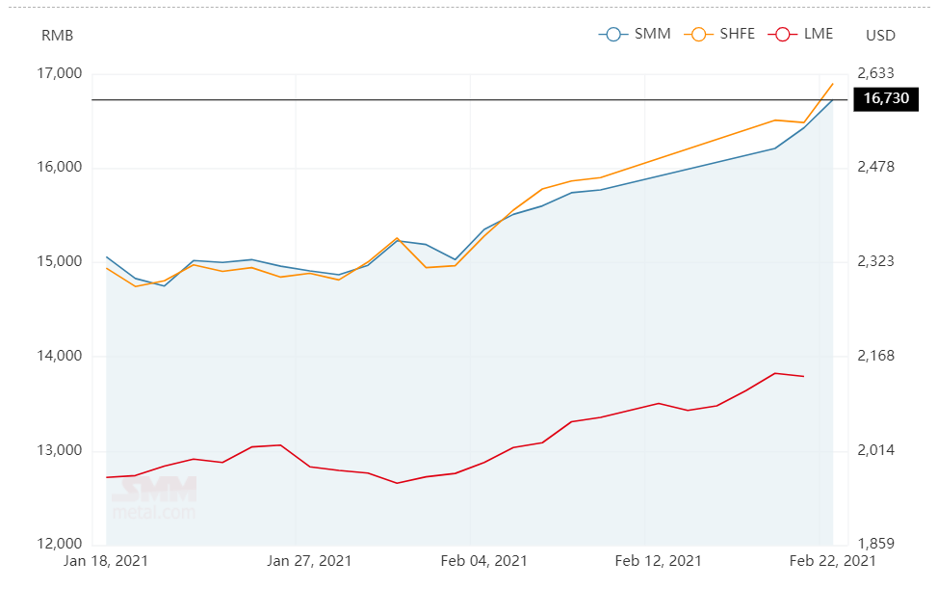This screenshot has width=937, height=589.
Task: Click the 2,633 right axis value
Action: click(876, 74)
